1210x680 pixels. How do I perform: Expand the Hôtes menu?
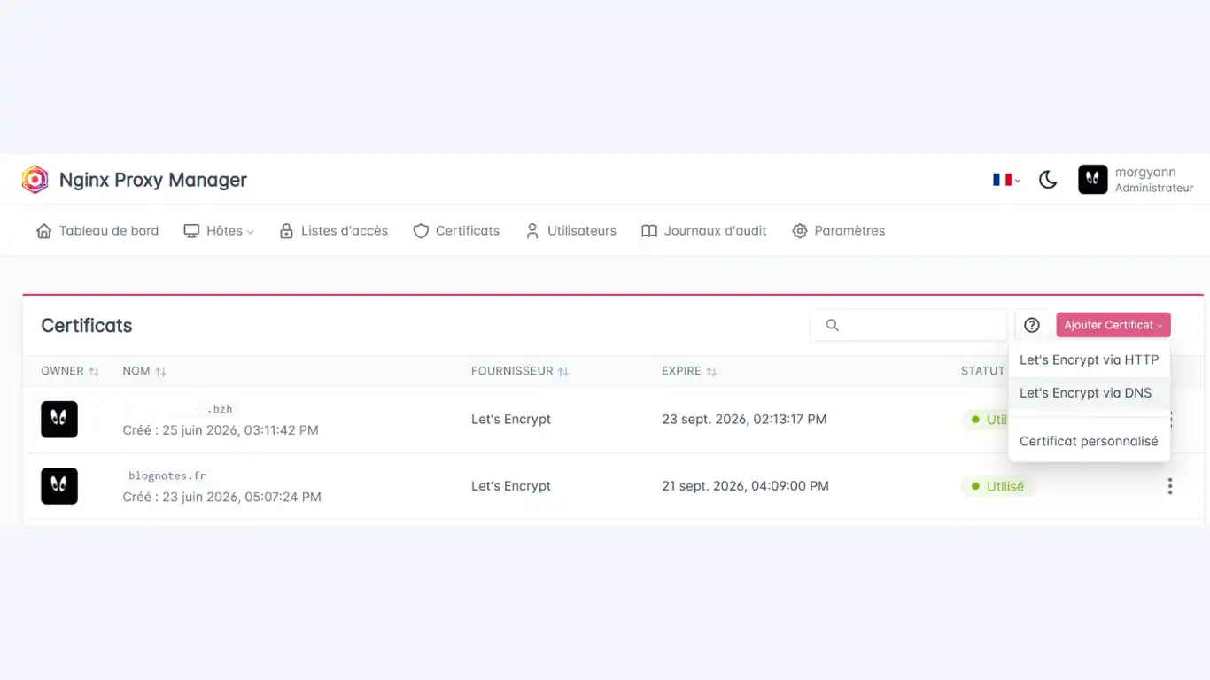219,231
